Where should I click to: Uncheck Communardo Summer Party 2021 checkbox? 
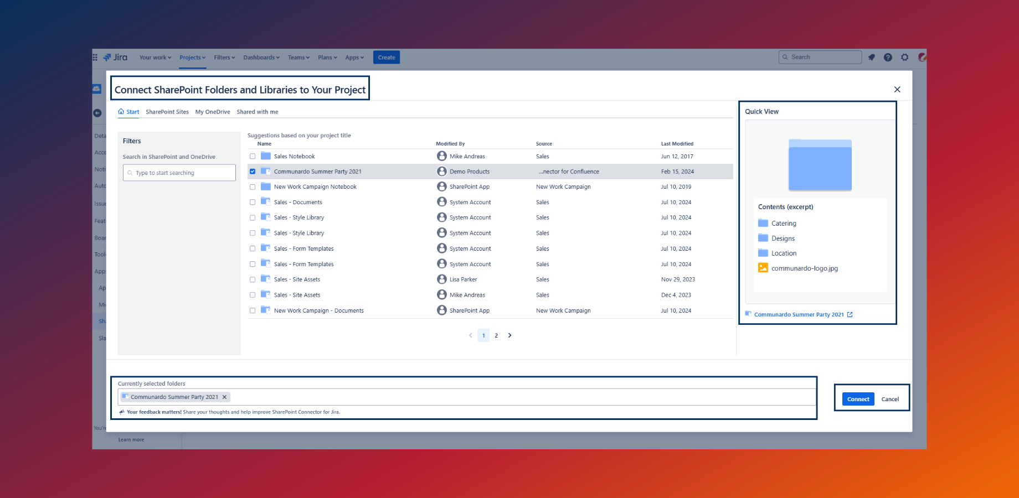[x=253, y=172]
